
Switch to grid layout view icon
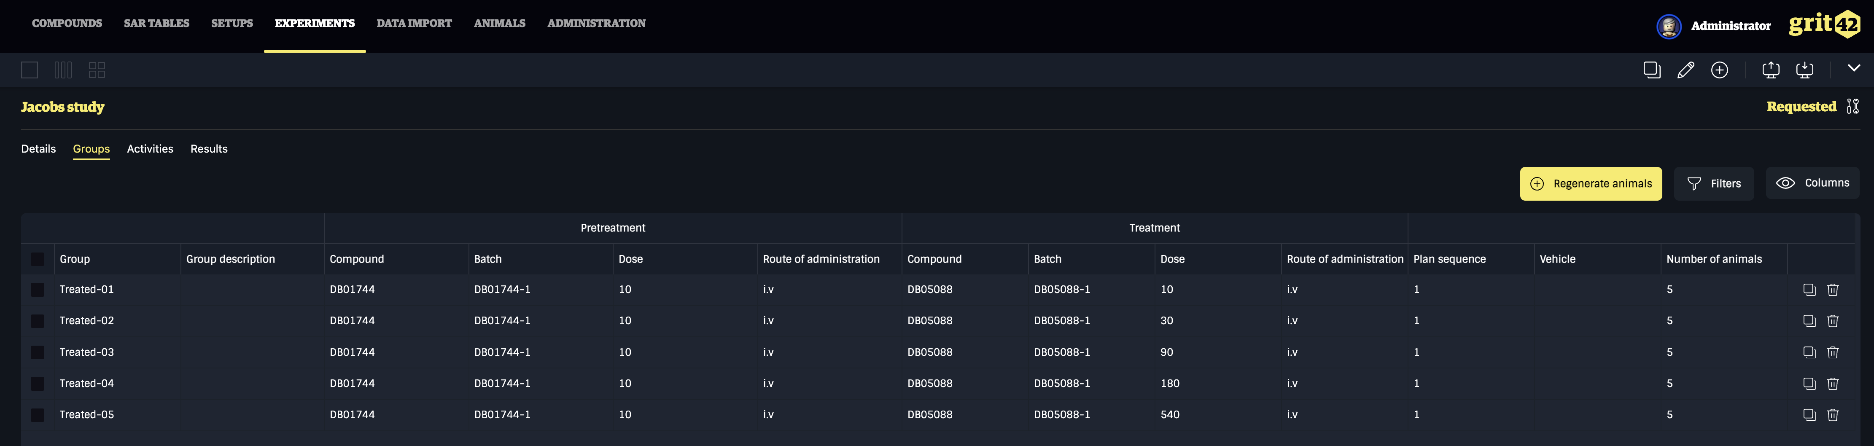point(97,70)
